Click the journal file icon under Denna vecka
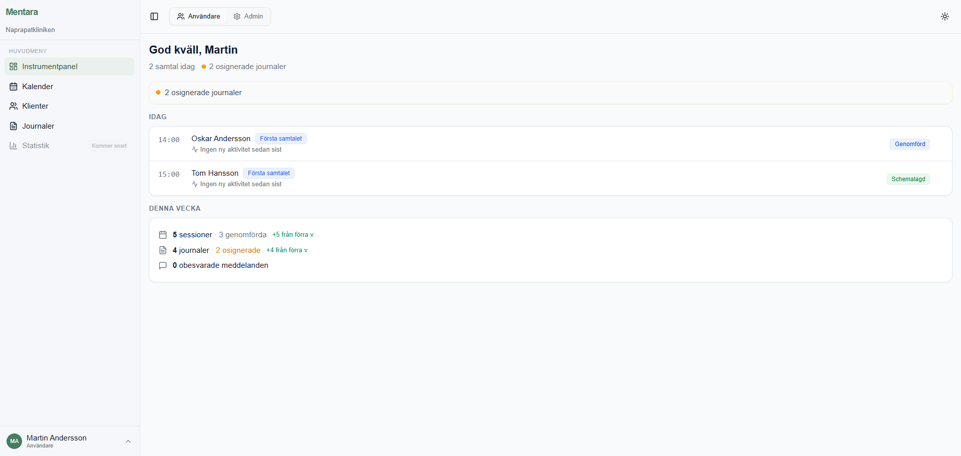This screenshot has width=961, height=456. 163,250
